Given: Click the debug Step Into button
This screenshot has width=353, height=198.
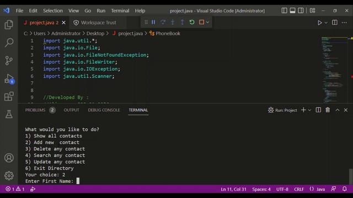Looking at the screenshot, I should tap(173, 22).
